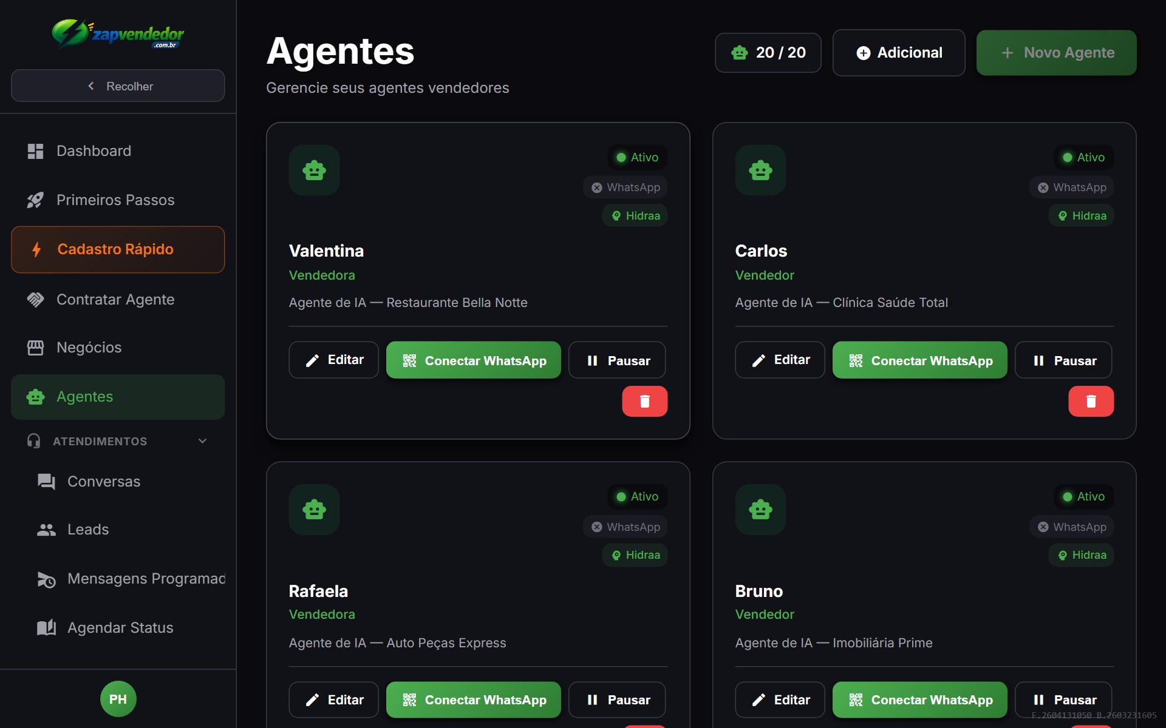Conectar WhatsApp for agent Bruno

(x=919, y=699)
